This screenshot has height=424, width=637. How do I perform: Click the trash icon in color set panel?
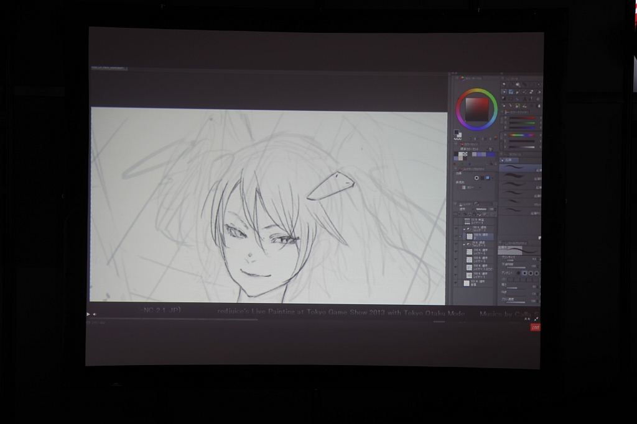[x=496, y=164]
